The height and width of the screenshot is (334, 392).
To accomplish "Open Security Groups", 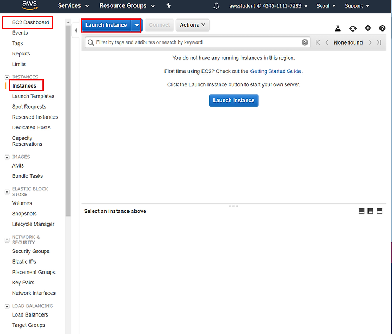I will click(30, 251).
